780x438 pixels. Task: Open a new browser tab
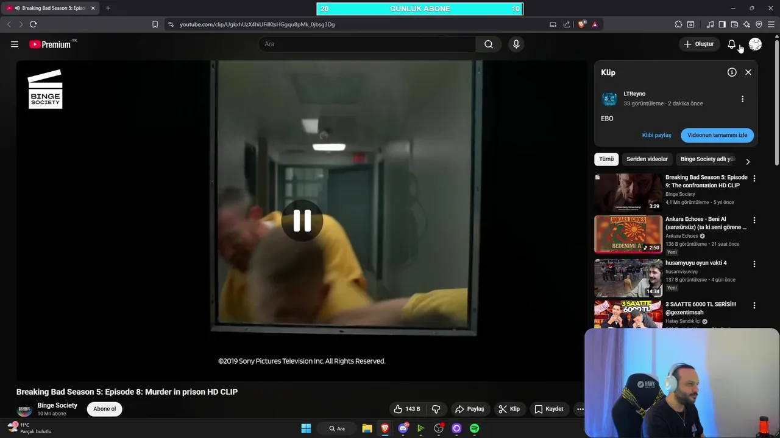pyautogui.click(x=108, y=8)
